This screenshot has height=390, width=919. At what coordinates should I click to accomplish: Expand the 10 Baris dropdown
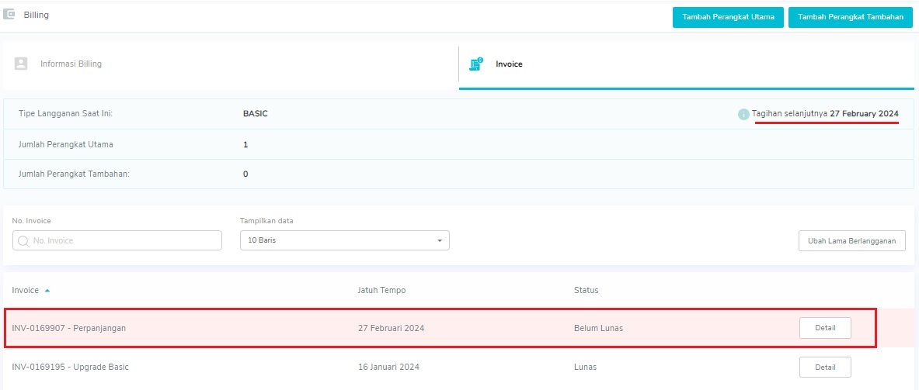click(345, 240)
